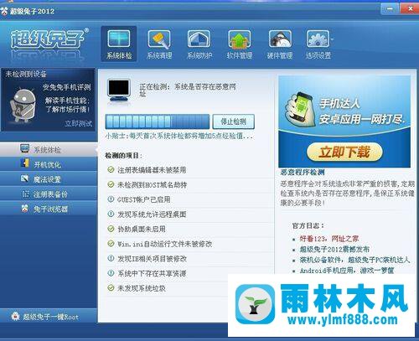
Task: Click warning icon for 系统中下存在共享资源
Action: pyautogui.click(x=111, y=273)
